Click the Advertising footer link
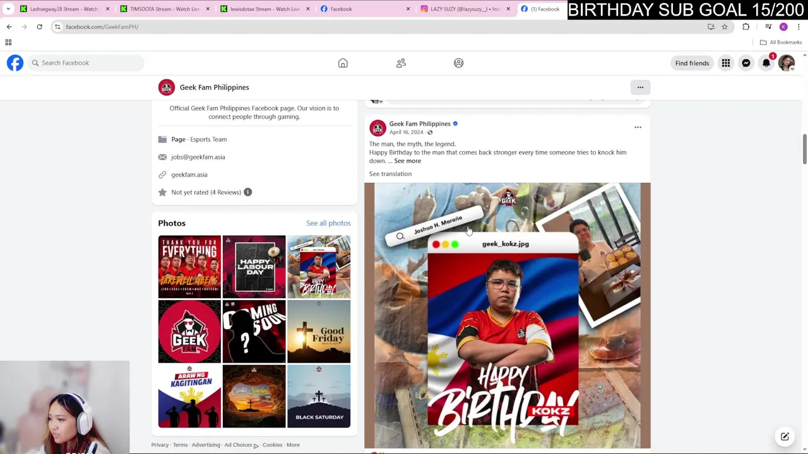Viewport: 808px width, 454px height. (x=206, y=445)
